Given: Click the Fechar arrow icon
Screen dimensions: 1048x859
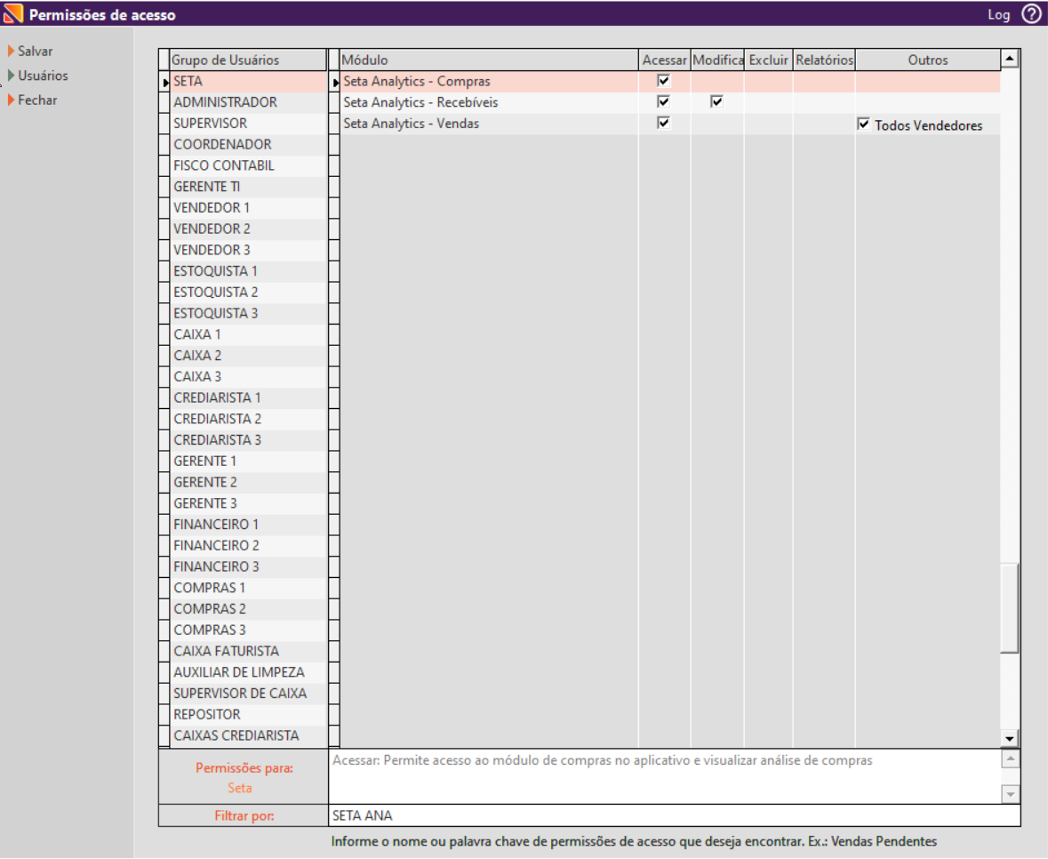Looking at the screenshot, I should click(11, 100).
